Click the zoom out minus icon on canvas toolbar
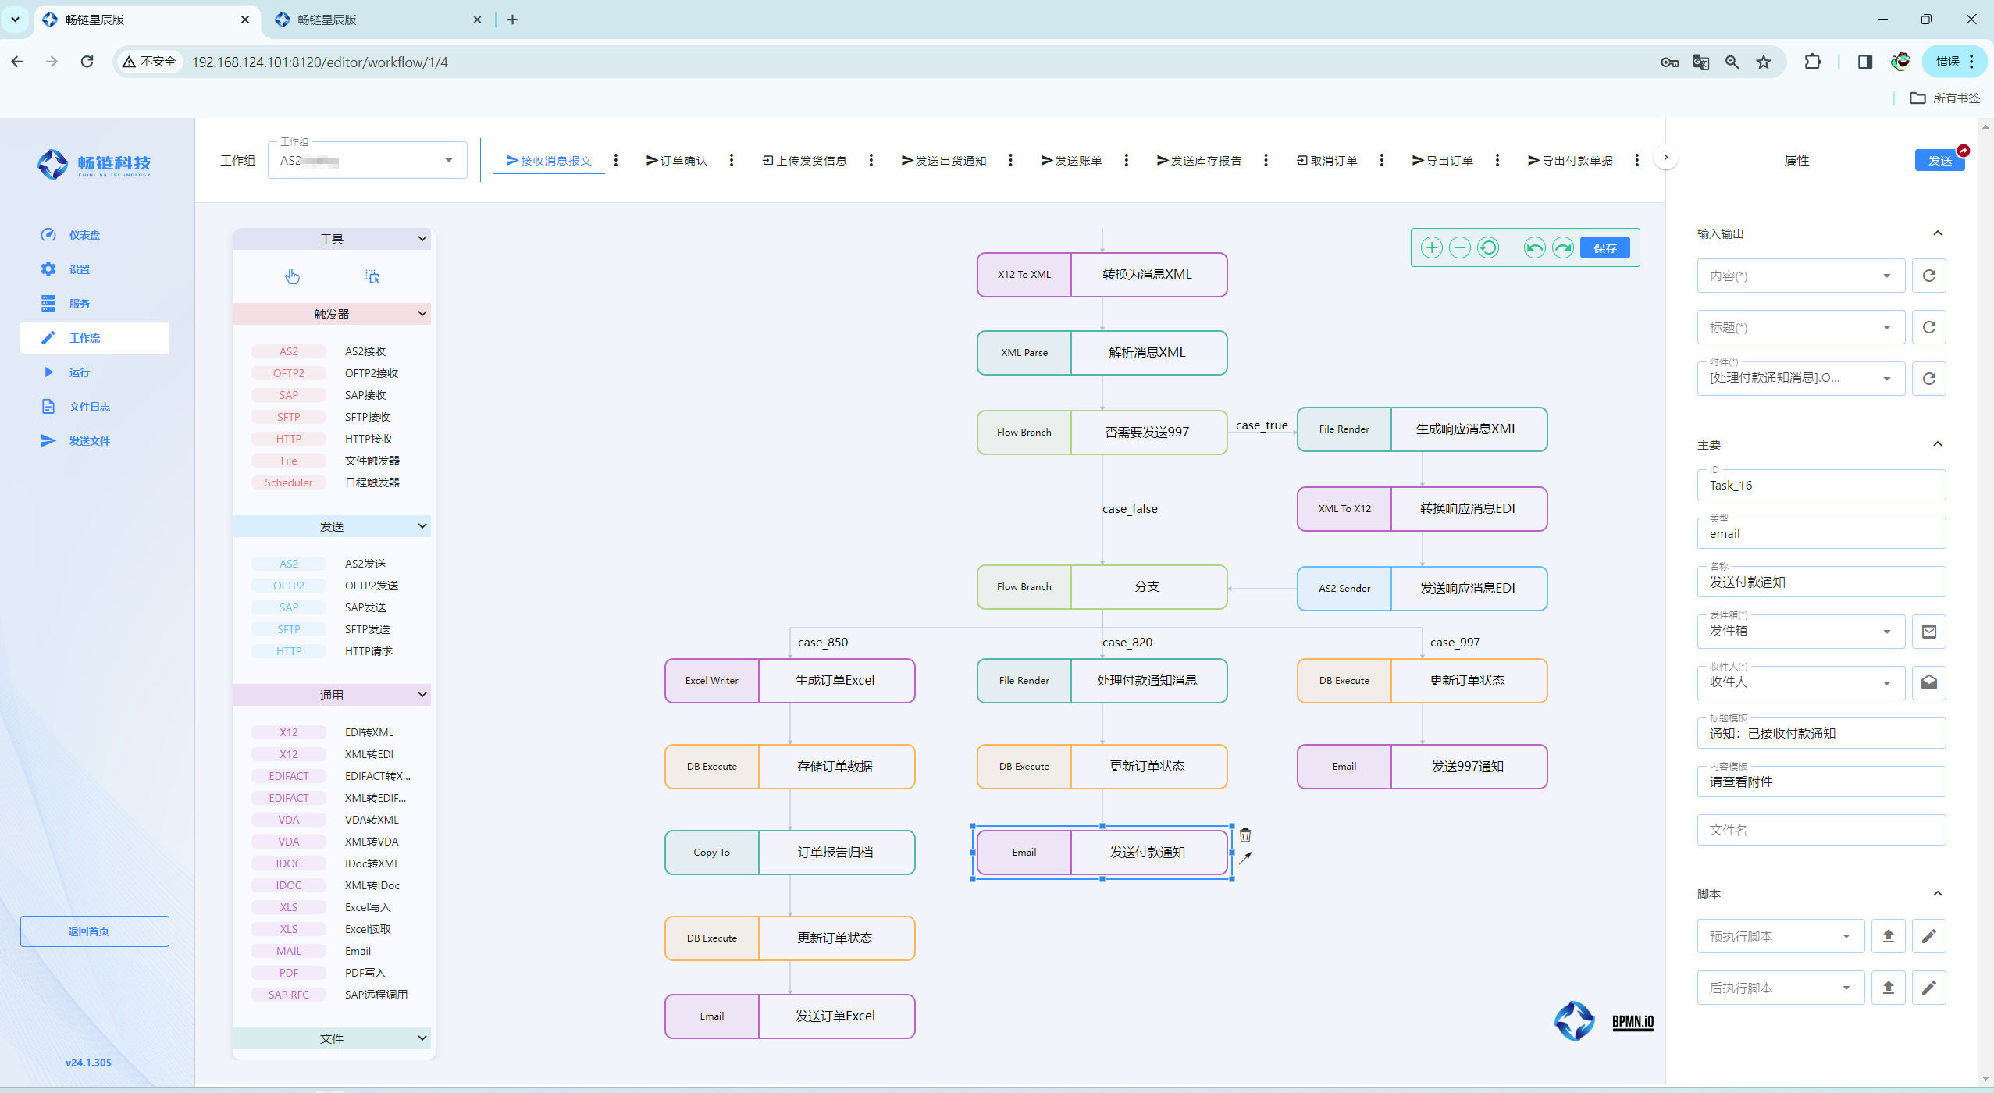1994x1093 pixels. pyautogui.click(x=1459, y=248)
